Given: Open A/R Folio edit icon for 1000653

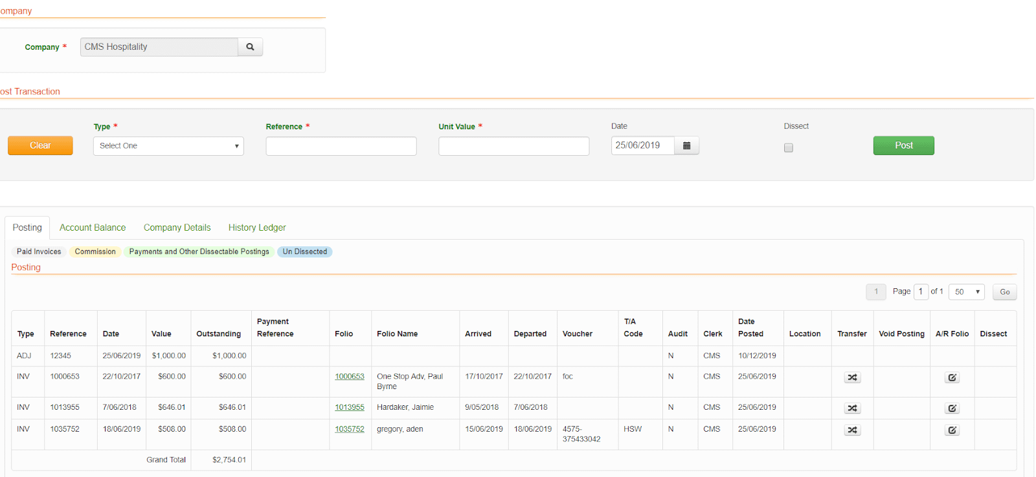Looking at the screenshot, I should coord(952,377).
